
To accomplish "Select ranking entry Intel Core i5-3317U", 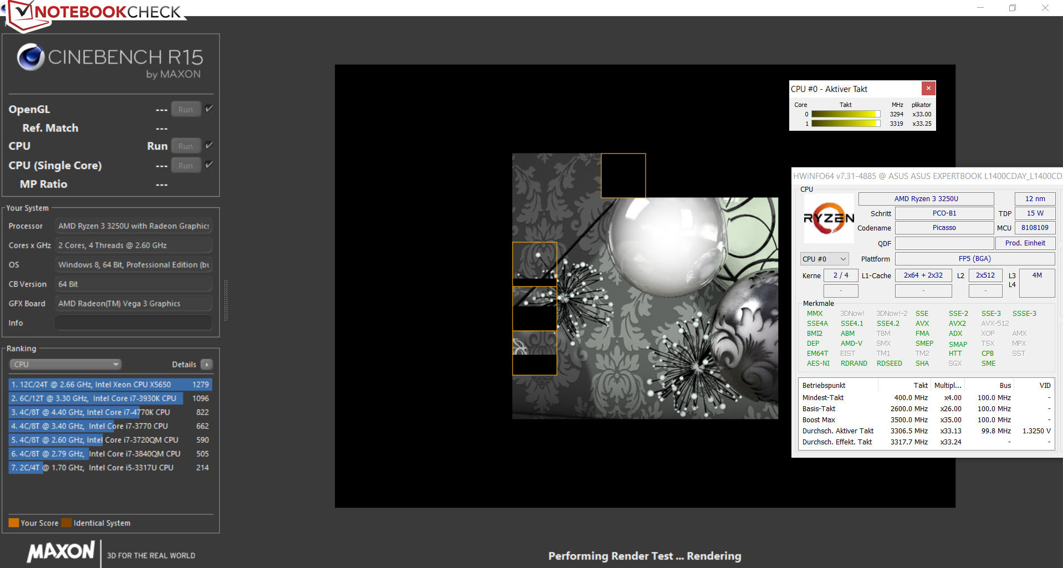I will click(110, 468).
